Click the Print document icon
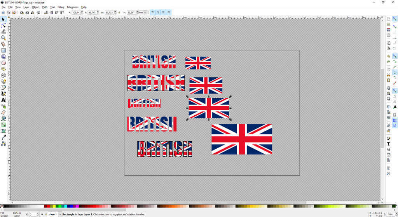The height and width of the screenshot is (217, 398). point(388,35)
